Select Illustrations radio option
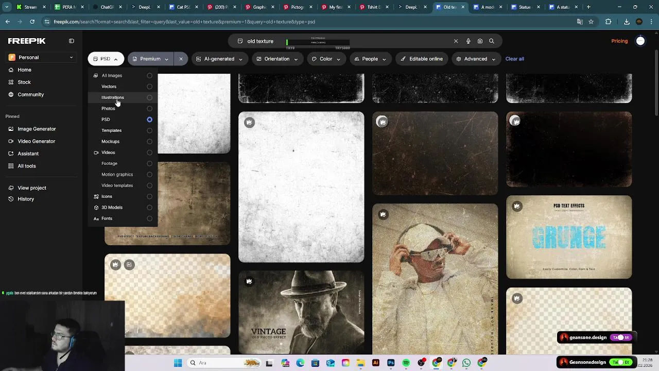 point(149,97)
